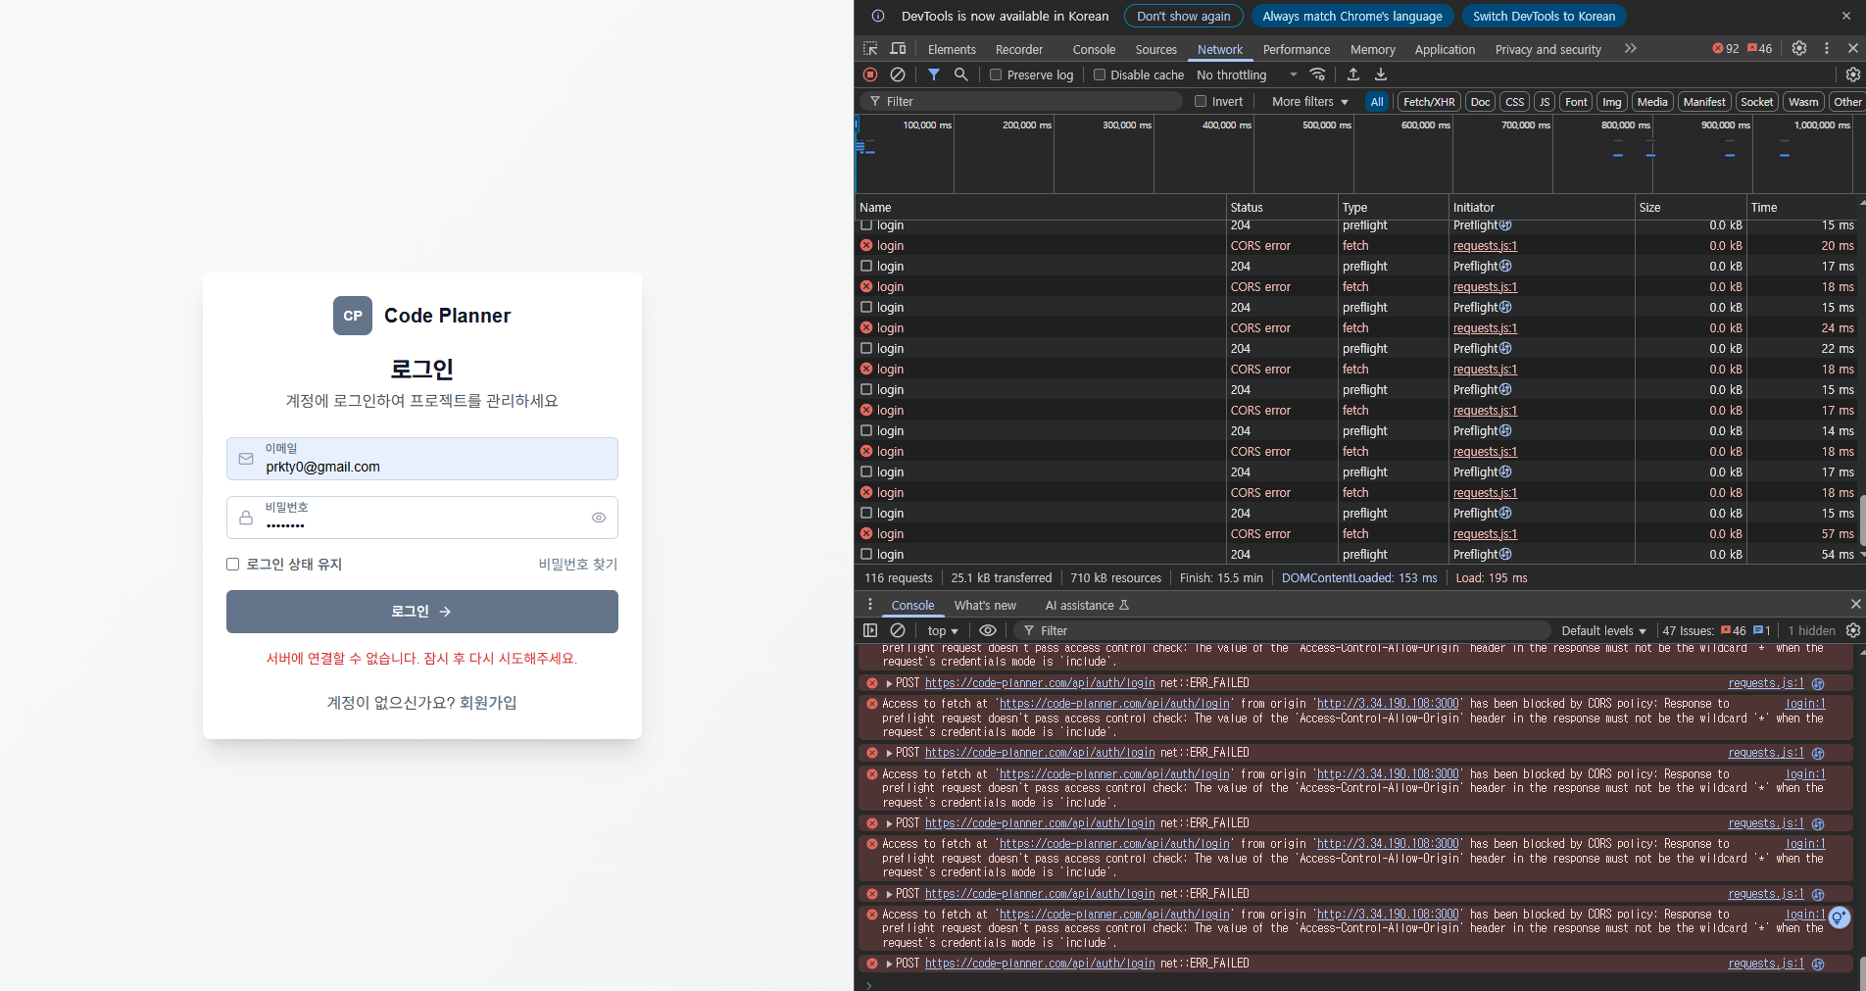Dismiss the DevTools language infobar
The image size is (1866, 991).
coord(1846,16)
